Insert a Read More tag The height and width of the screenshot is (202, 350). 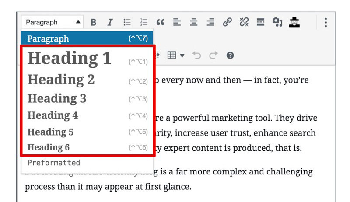pos(260,22)
